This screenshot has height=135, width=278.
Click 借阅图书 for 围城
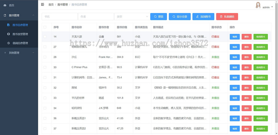click(261, 88)
